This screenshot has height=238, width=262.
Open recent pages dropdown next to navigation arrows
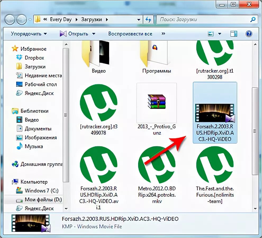tap(30, 20)
